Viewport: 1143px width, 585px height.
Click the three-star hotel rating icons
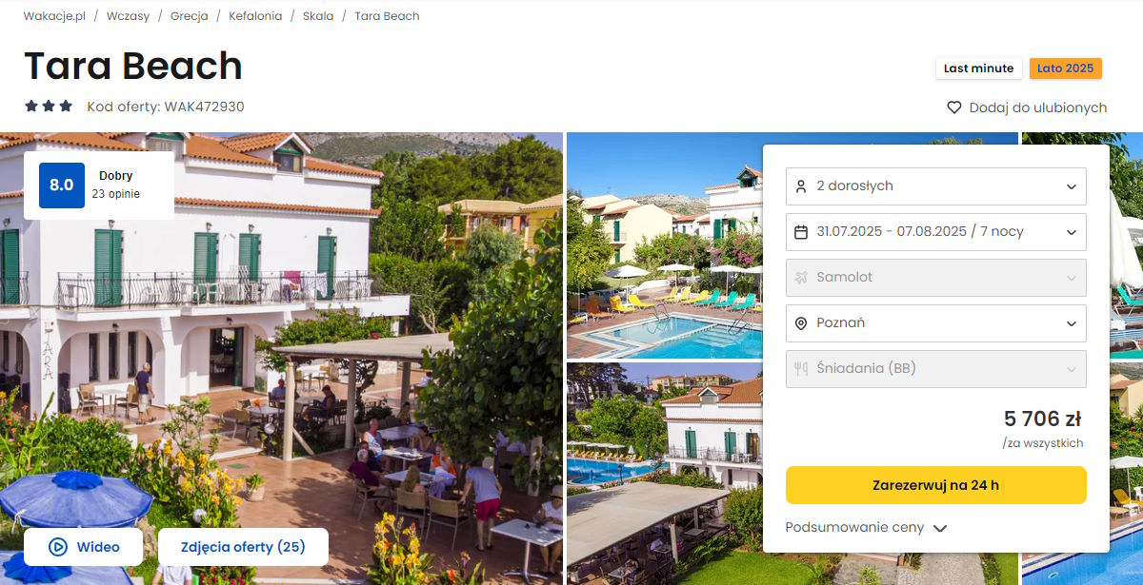click(49, 107)
